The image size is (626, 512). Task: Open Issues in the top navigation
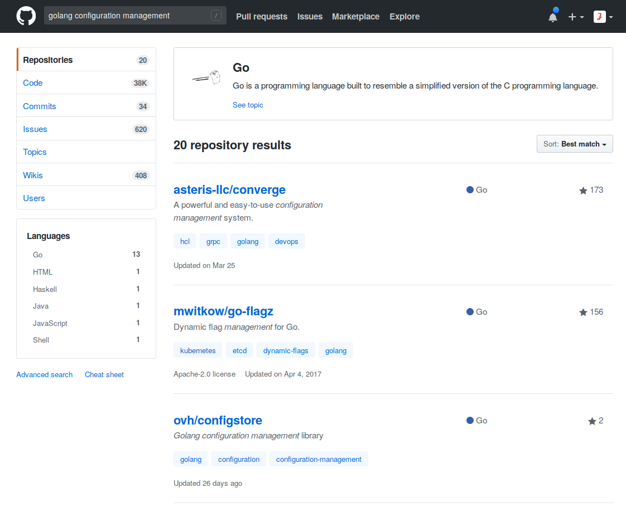pyautogui.click(x=310, y=16)
